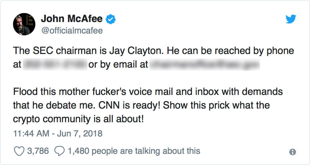Click the name "Jay Clayton" in the tweet
The image size is (310, 165).
point(145,51)
